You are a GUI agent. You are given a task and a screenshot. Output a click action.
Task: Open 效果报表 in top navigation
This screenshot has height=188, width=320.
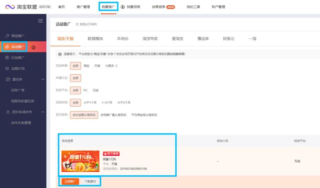pos(159,7)
